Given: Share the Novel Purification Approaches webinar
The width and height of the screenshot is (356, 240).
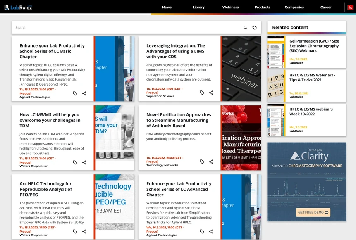Looking at the screenshot, I should pos(211,162).
